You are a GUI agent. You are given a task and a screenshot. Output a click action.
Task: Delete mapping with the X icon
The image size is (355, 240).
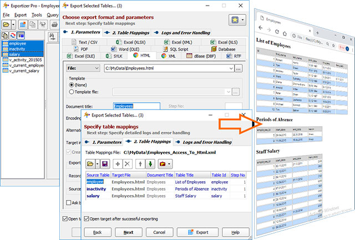coord(127,164)
